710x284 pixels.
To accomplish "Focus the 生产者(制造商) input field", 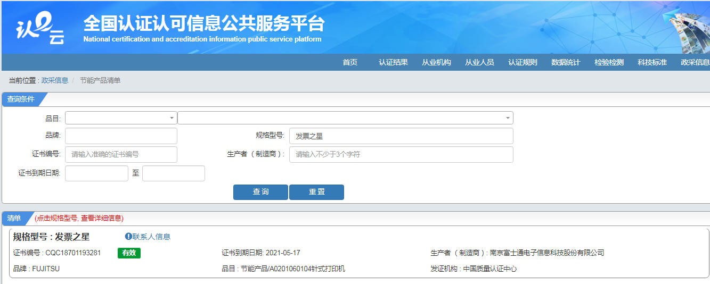I will click(x=401, y=154).
